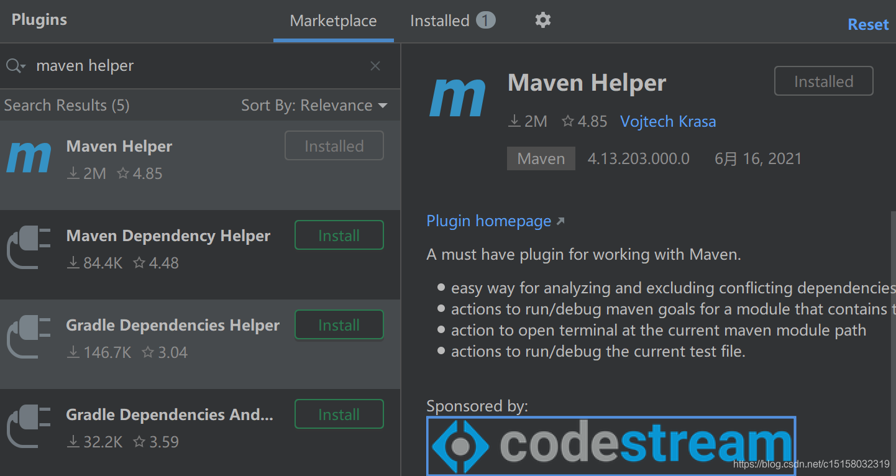Click the Gradle Dependencies Helper plug icon
Viewport: 896px width, 476px height.
click(x=29, y=337)
